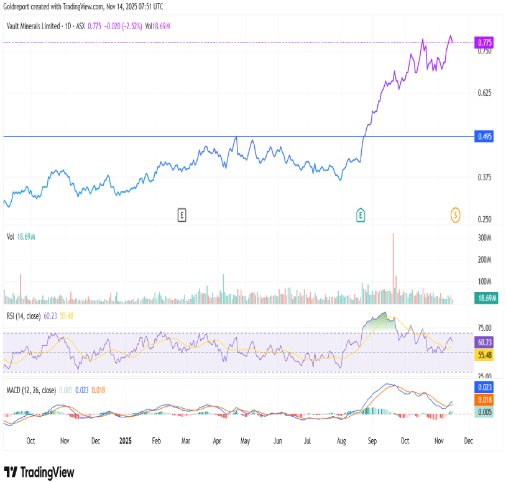Viewport: 506px width, 482px height.
Task: Click the purple 60.23 RSI axis label
Action: 485,342
